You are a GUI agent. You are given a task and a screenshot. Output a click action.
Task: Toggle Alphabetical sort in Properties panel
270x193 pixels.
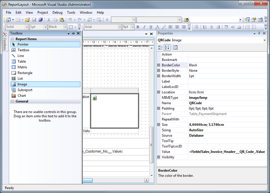(167, 47)
